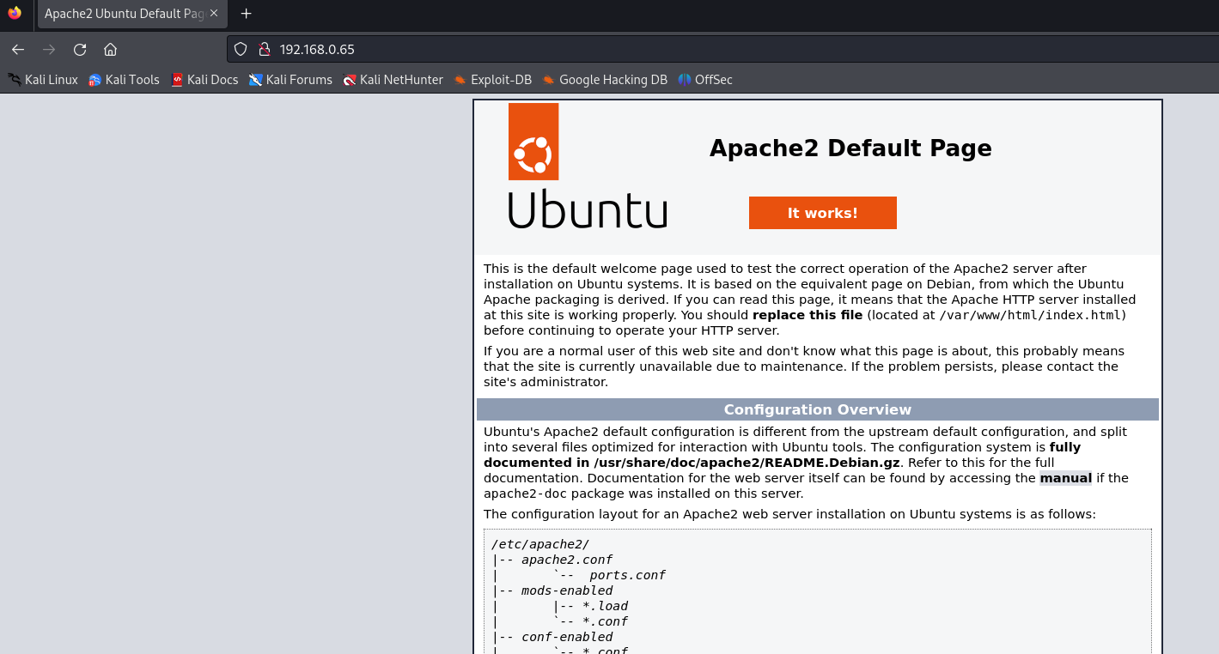Go forward with the forward arrow
Screen dimensions: 1219x654
click(49, 49)
